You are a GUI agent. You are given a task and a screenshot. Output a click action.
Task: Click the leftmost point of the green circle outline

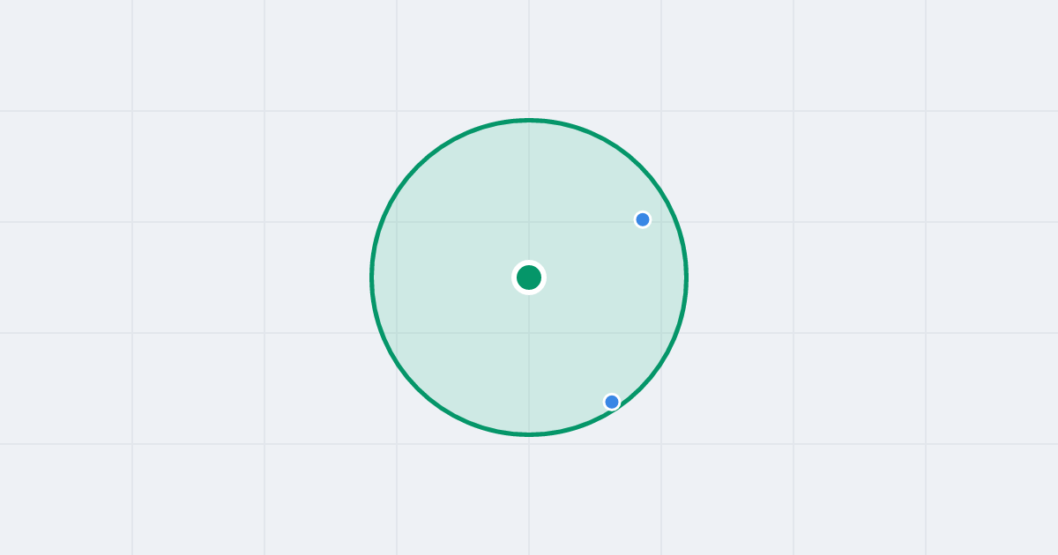(371, 277)
